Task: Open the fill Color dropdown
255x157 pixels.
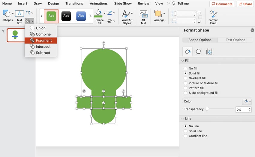Action: [x=247, y=101]
